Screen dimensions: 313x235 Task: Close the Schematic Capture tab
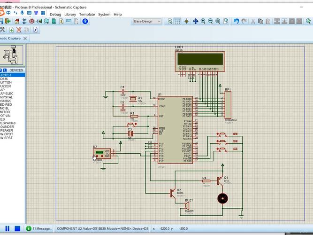pyautogui.click(x=25, y=39)
